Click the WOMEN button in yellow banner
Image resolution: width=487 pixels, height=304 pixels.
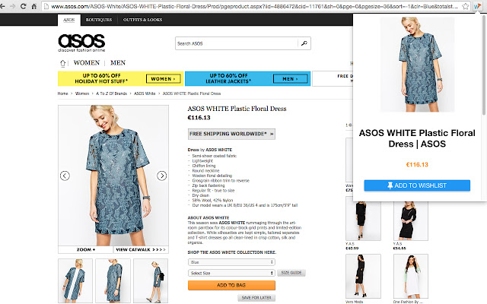(164, 79)
